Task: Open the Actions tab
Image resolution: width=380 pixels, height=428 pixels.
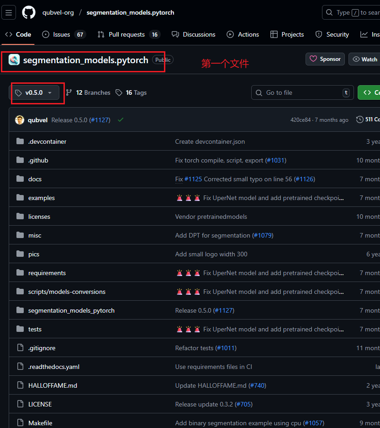Action: coord(243,34)
